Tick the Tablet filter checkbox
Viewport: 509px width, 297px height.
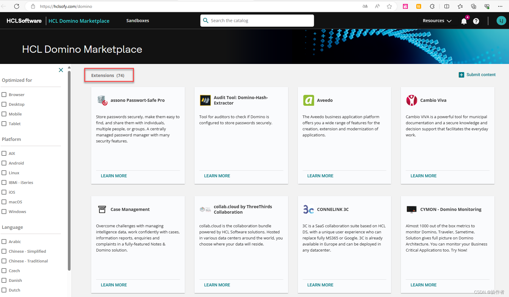coord(4,124)
